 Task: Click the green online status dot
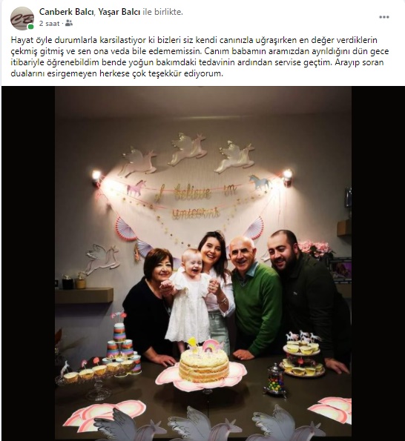click(30, 27)
